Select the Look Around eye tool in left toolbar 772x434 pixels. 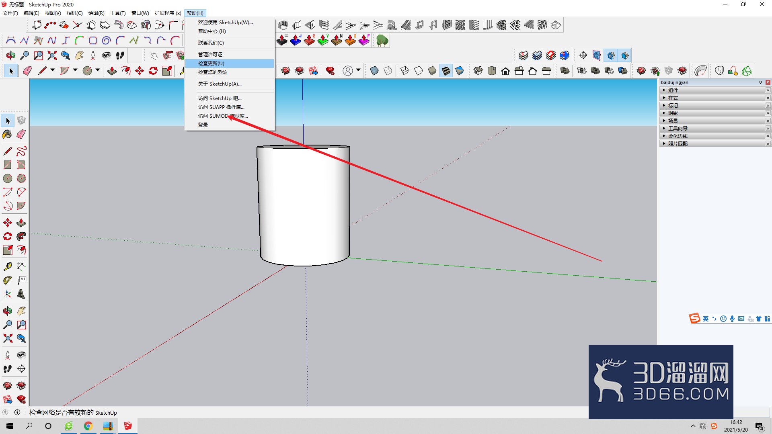(21, 355)
